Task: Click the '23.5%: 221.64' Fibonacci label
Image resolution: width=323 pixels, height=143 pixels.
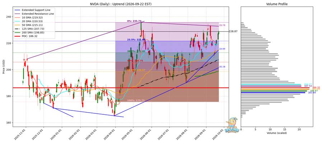Action: pyautogui.click(x=136, y=39)
